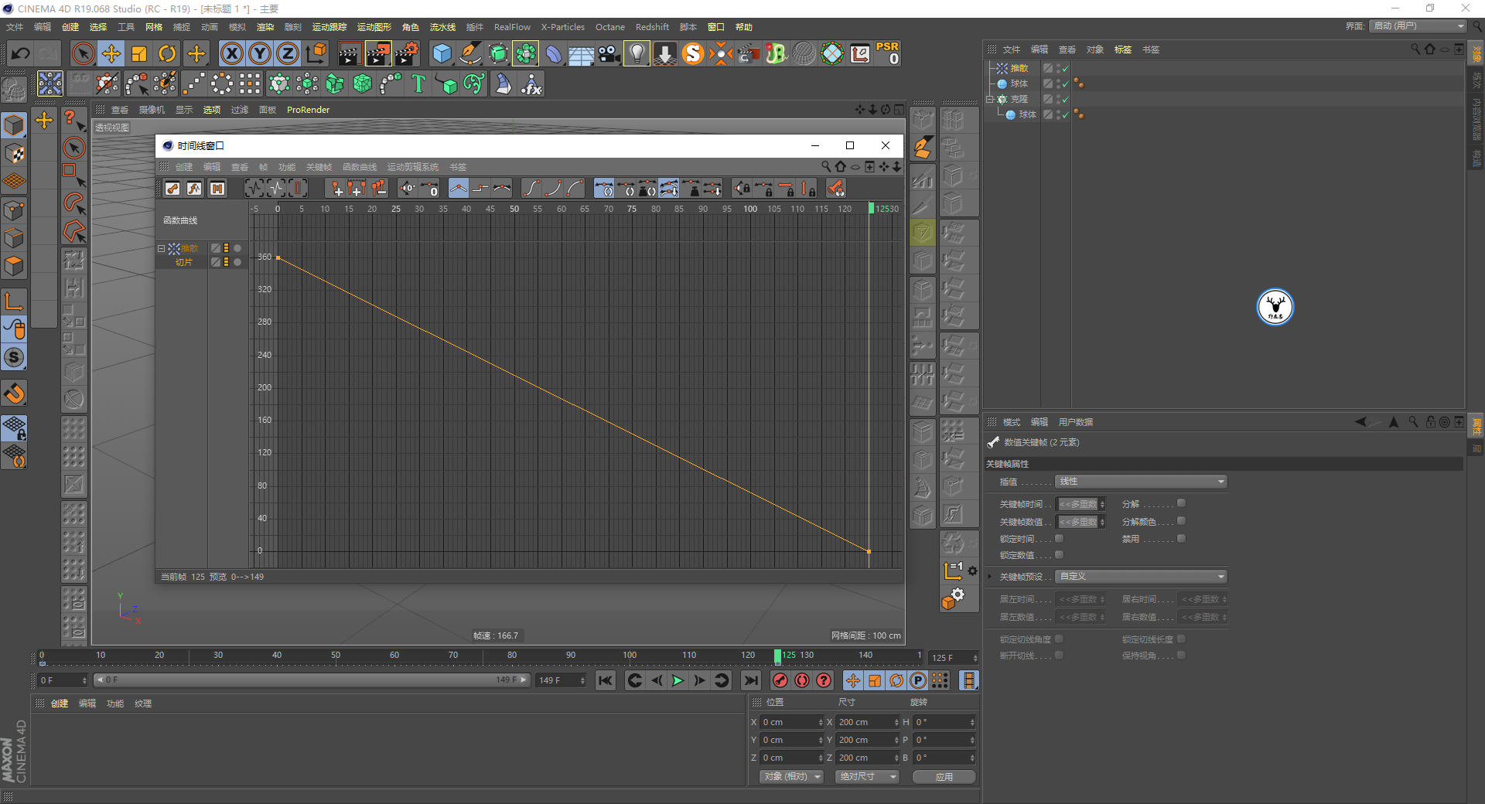The image size is (1485, 804).
Task: Open the 标签 menu in object manager
Action: click(x=1123, y=49)
